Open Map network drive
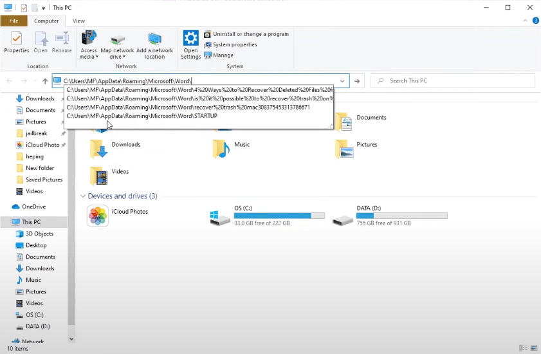The width and height of the screenshot is (541, 354). click(117, 46)
